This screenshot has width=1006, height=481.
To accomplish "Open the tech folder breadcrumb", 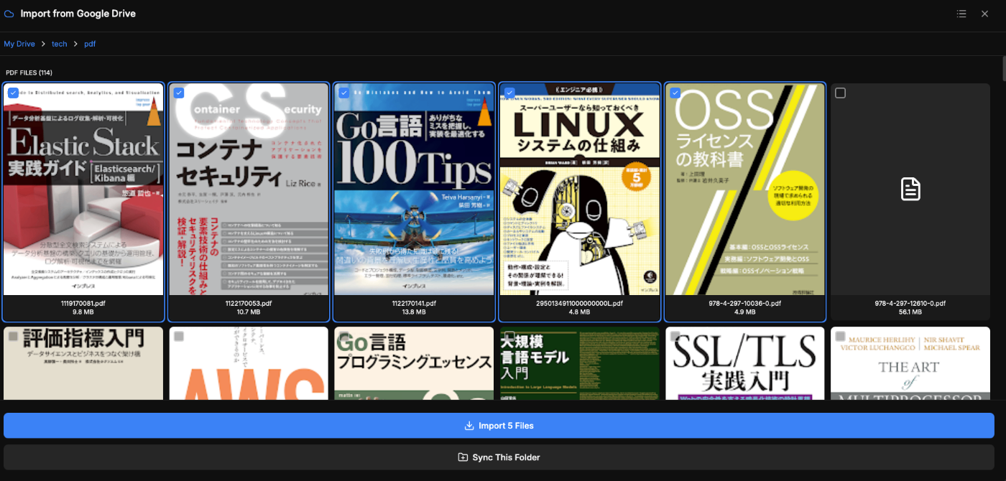I will click(x=59, y=44).
